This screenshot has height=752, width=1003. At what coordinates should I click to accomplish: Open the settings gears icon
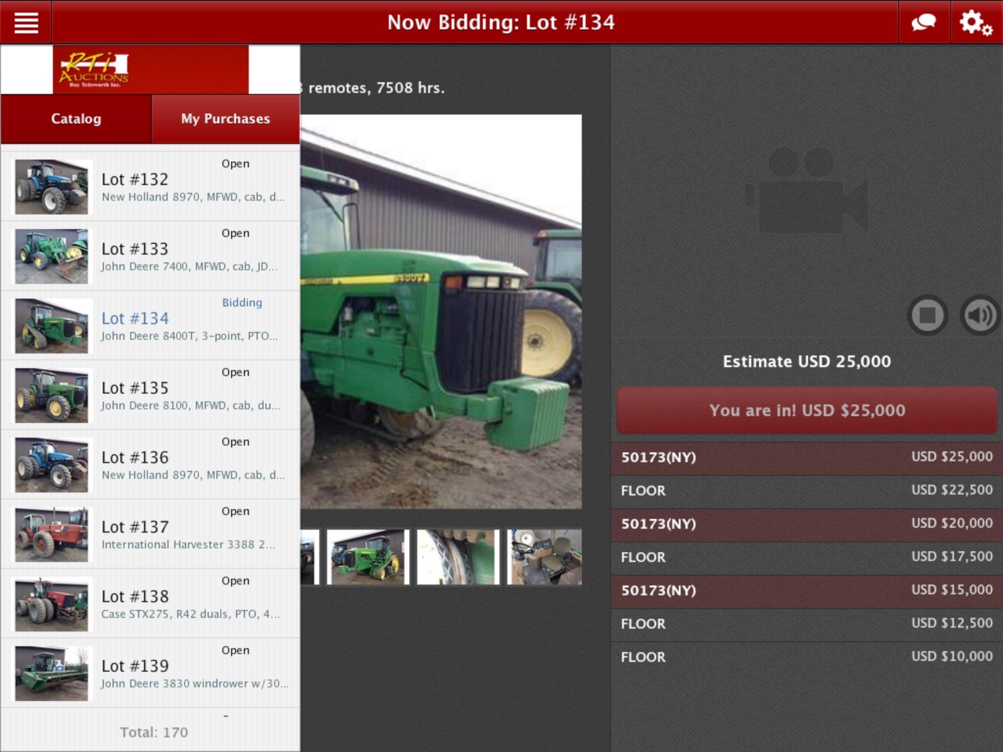[976, 23]
